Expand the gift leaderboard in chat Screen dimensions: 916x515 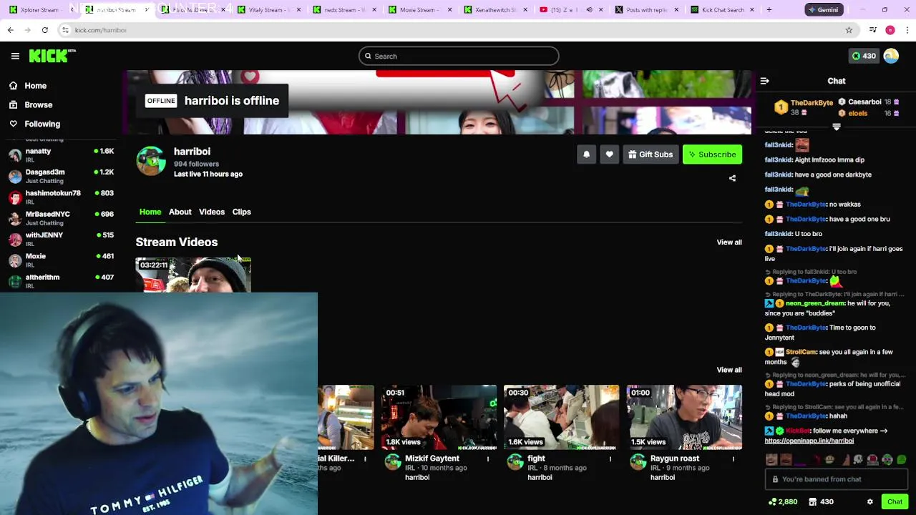click(836, 127)
